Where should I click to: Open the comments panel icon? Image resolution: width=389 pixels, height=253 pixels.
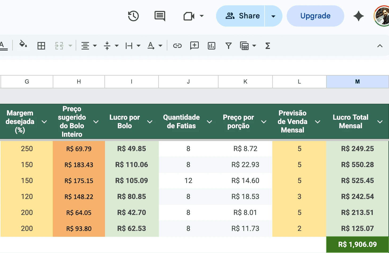click(x=160, y=16)
